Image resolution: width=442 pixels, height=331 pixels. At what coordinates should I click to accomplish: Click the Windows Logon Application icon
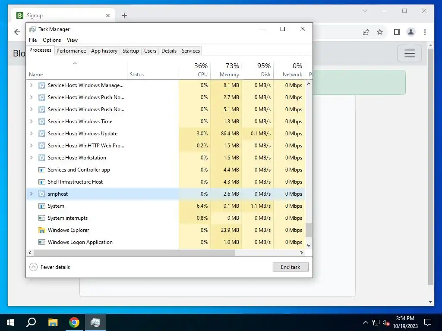42,242
